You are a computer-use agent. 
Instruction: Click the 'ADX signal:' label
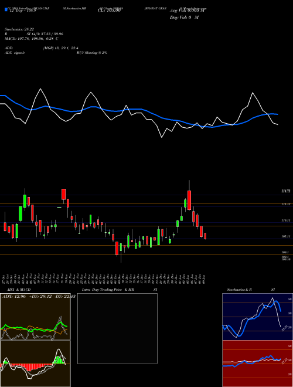click(x=15, y=53)
